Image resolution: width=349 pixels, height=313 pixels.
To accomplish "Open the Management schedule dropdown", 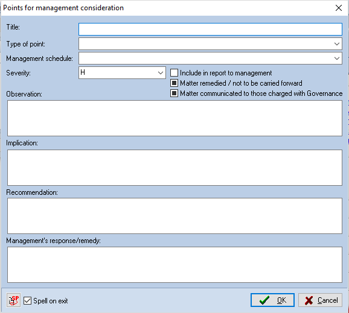I will tap(210, 58).
